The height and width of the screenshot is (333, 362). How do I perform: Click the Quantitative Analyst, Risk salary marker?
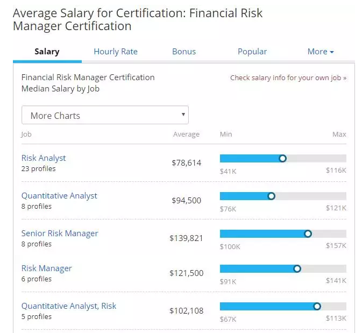pos(317,306)
